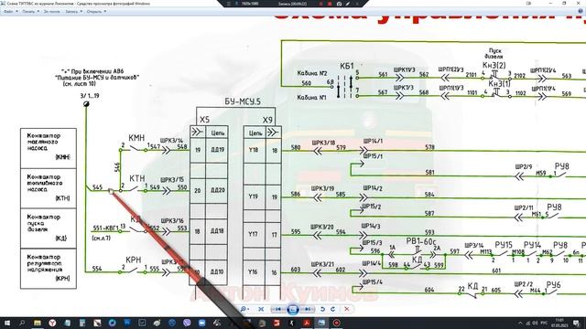Click wire number 581
586x329 pixels.
pyautogui.click(x=429, y=173)
